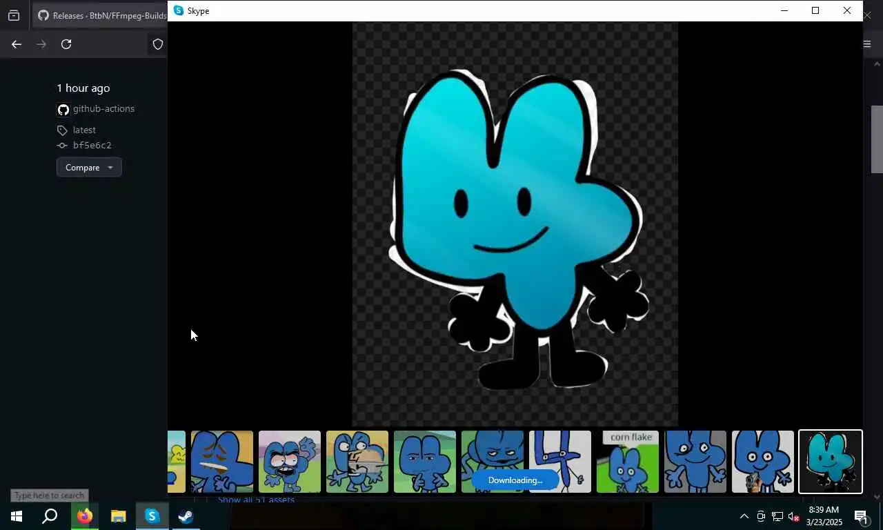Show hidden system tray icons

pyautogui.click(x=744, y=516)
